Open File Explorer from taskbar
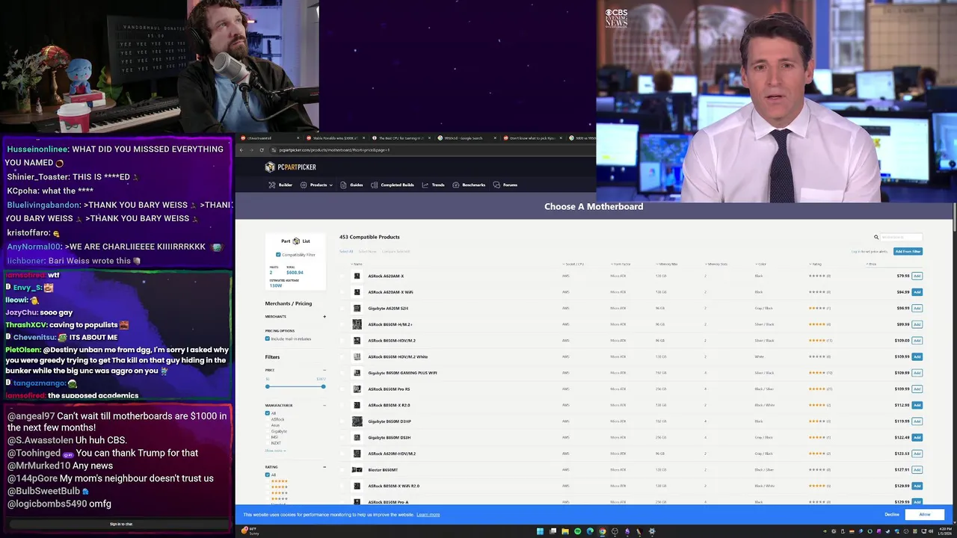This screenshot has width=957, height=538. pos(565,531)
